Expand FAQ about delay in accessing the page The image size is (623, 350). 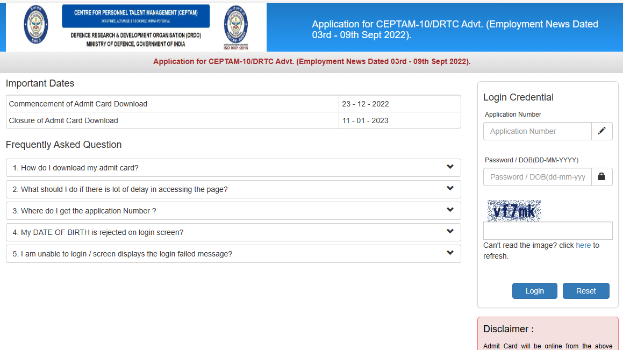(x=233, y=189)
